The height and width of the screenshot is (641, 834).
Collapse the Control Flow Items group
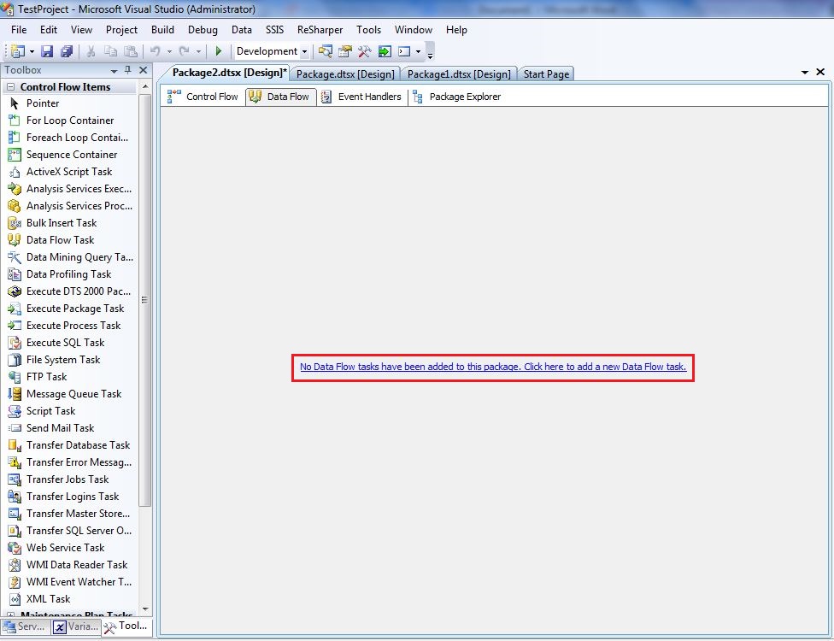coord(11,87)
